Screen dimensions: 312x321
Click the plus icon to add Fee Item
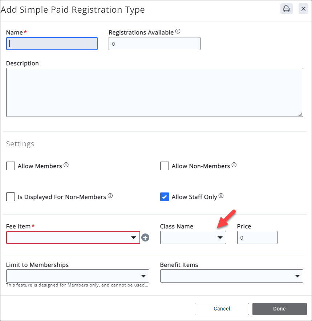pos(145,237)
